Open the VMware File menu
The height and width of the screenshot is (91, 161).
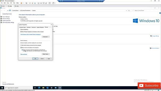pyautogui.click(x=2, y=3)
